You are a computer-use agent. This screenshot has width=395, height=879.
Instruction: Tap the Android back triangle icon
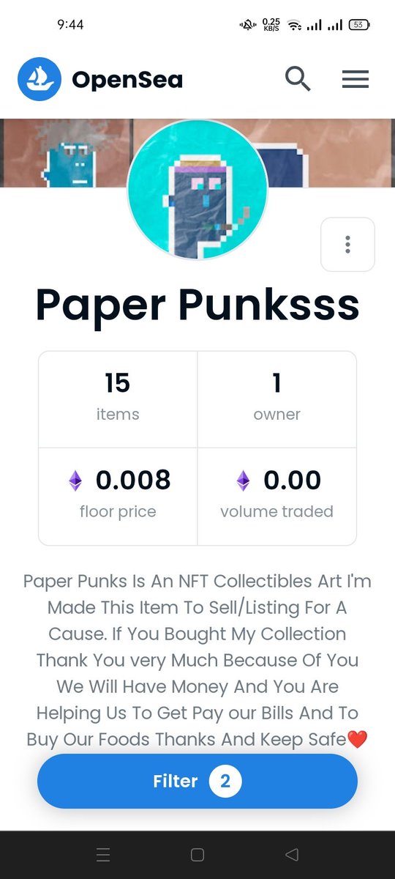292,854
